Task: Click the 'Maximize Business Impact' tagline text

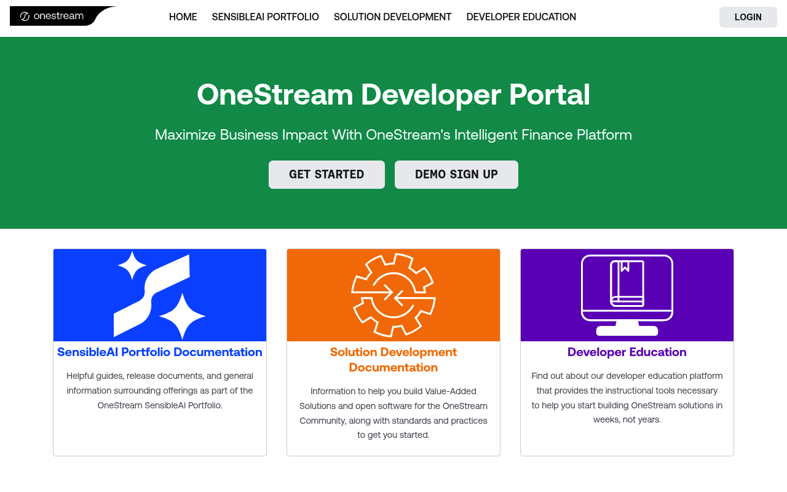Action: [393, 135]
